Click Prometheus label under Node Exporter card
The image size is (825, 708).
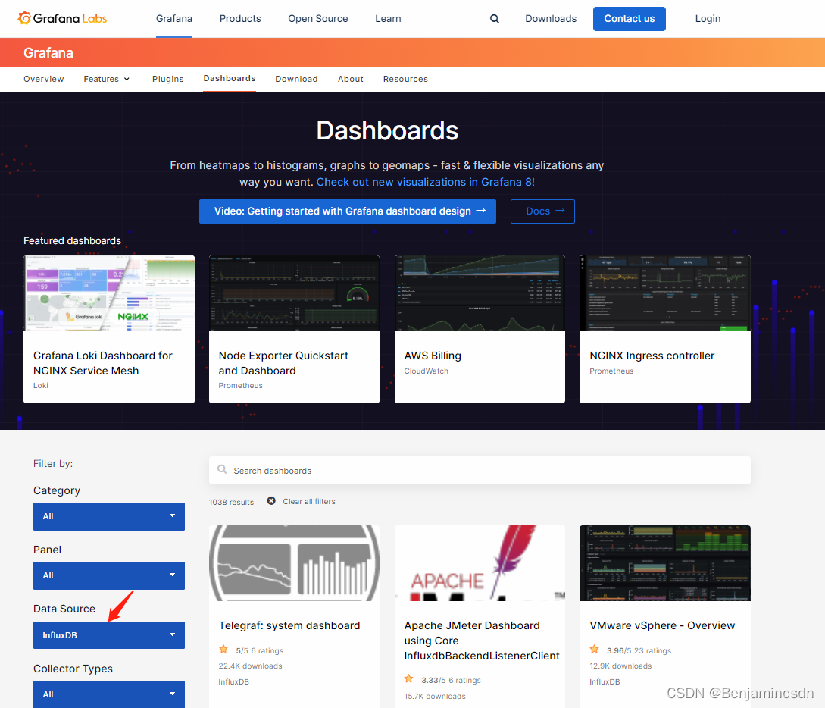(x=240, y=385)
